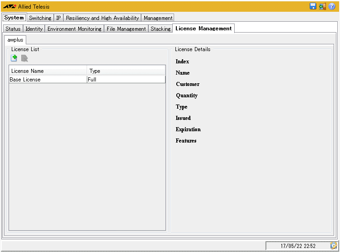Screen dimensions: 340x252
Task: Click the logout door icon
Action: click(x=322, y=6)
